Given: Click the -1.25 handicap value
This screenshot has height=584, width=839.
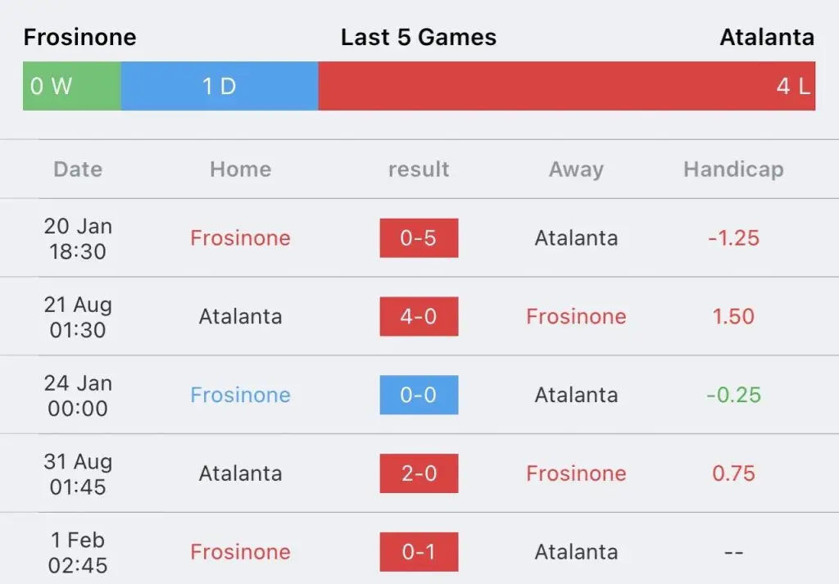Looking at the screenshot, I should (x=733, y=238).
